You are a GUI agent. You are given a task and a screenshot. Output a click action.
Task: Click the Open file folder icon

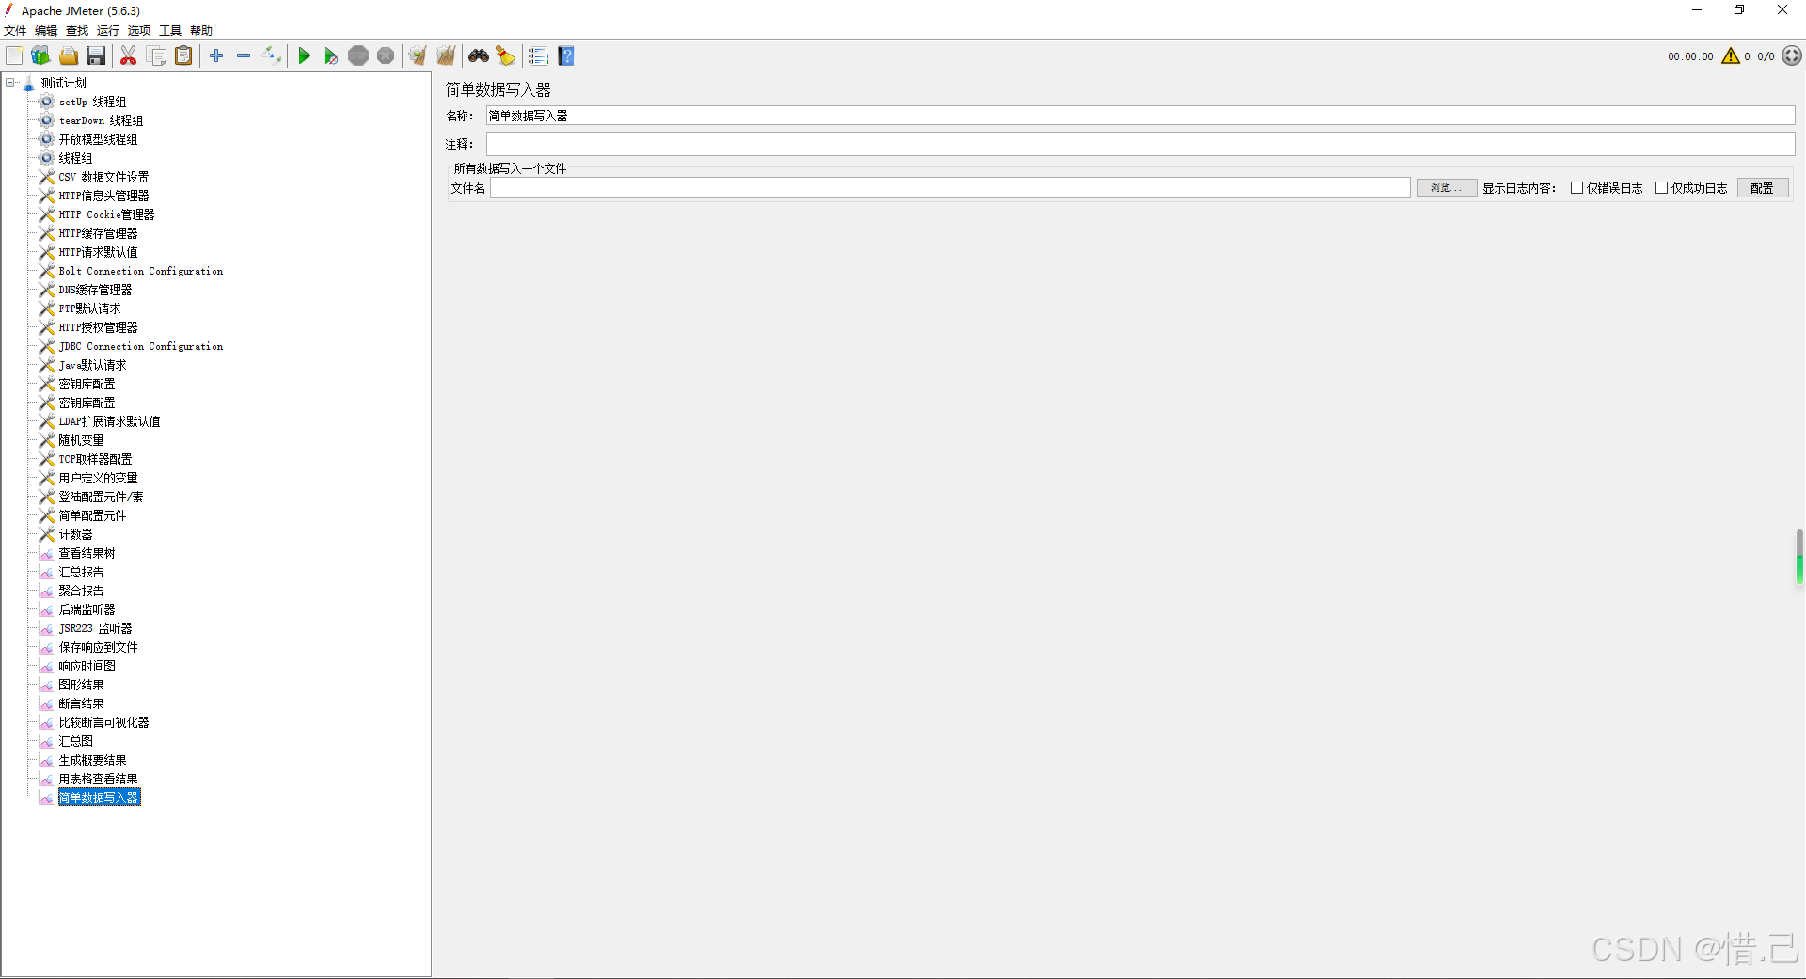(x=69, y=56)
